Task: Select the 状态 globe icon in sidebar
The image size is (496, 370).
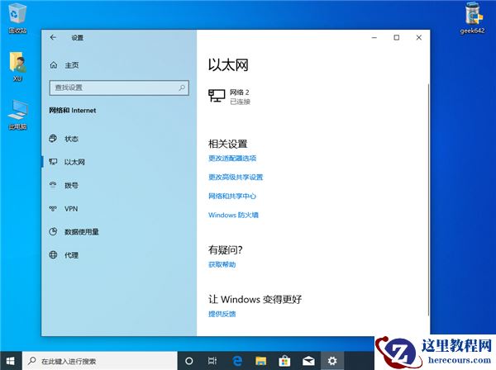Action: coord(53,139)
